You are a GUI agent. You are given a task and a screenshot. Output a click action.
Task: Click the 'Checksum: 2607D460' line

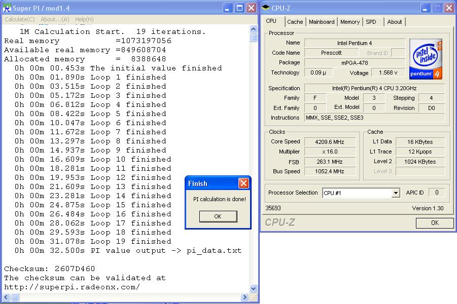click(50, 269)
